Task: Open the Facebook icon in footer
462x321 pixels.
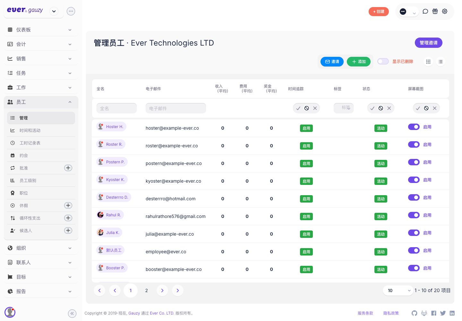Action: pyautogui.click(x=434, y=313)
